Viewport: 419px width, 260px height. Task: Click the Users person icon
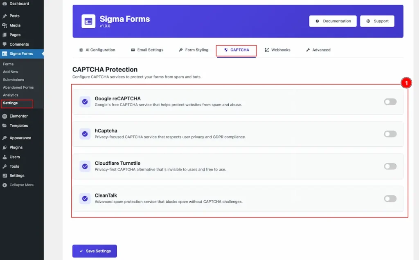click(x=5, y=157)
